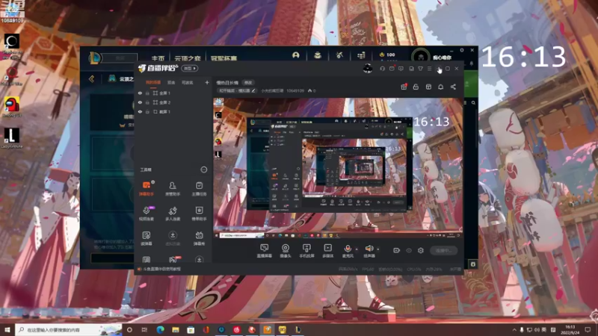
Task: Open League client profile icon in nav bar
Action: coord(295,55)
